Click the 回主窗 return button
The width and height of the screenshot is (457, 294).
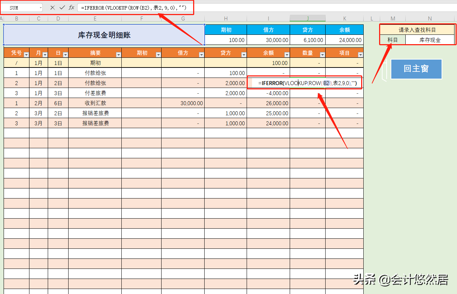[416, 69]
